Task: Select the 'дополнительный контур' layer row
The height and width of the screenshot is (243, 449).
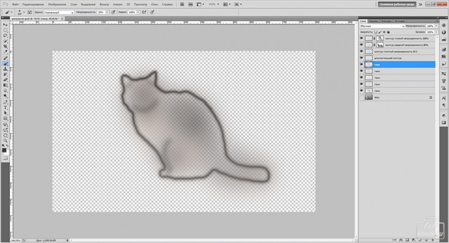Action: click(x=398, y=58)
